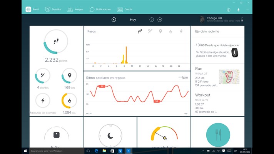This screenshot has height=154, width=274.
Task: Go to the Desafíos section
Action: [53, 9]
